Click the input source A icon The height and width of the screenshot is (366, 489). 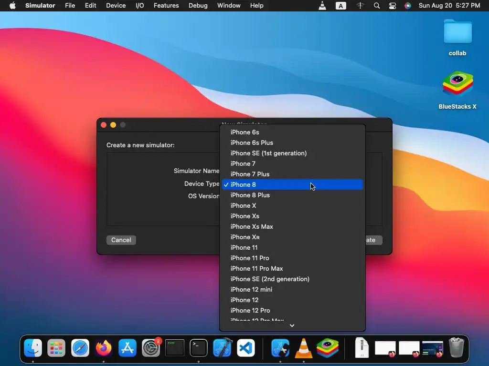pyautogui.click(x=340, y=6)
